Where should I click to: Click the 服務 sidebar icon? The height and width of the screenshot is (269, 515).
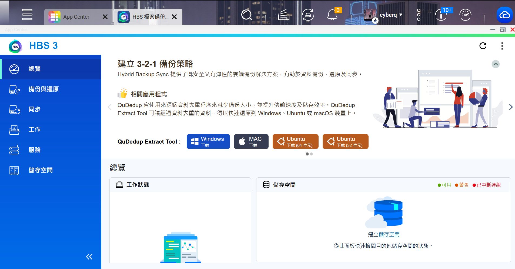click(x=14, y=150)
